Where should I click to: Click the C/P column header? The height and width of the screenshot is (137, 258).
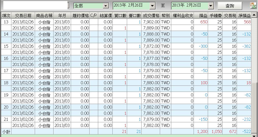tap(94, 16)
